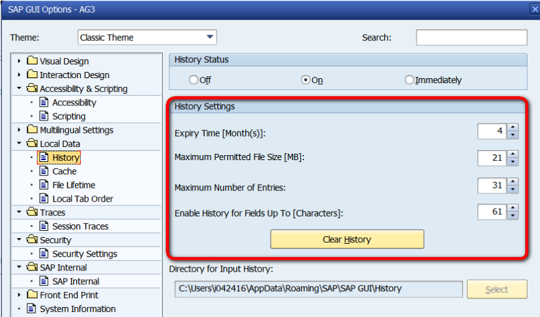Decrease Enable History for Fields characters
Image resolution: width=540 pixels, height=317 pixels.
(x=513, y=215)
